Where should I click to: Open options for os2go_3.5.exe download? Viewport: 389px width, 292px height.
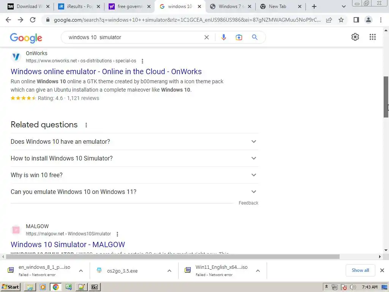click(169, 271)
